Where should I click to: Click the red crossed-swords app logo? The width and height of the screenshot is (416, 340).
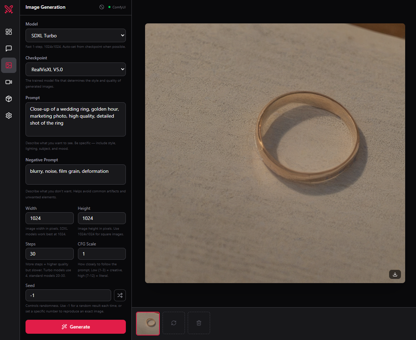[x=9, y=9]
